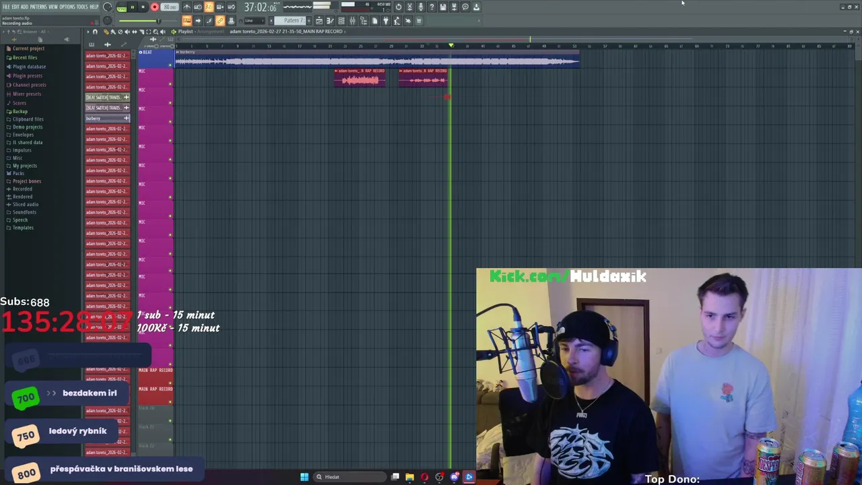This screenshot has width=862, height=485.
Task: Select the playlist delete tool
Action: [x=120, y=32]
